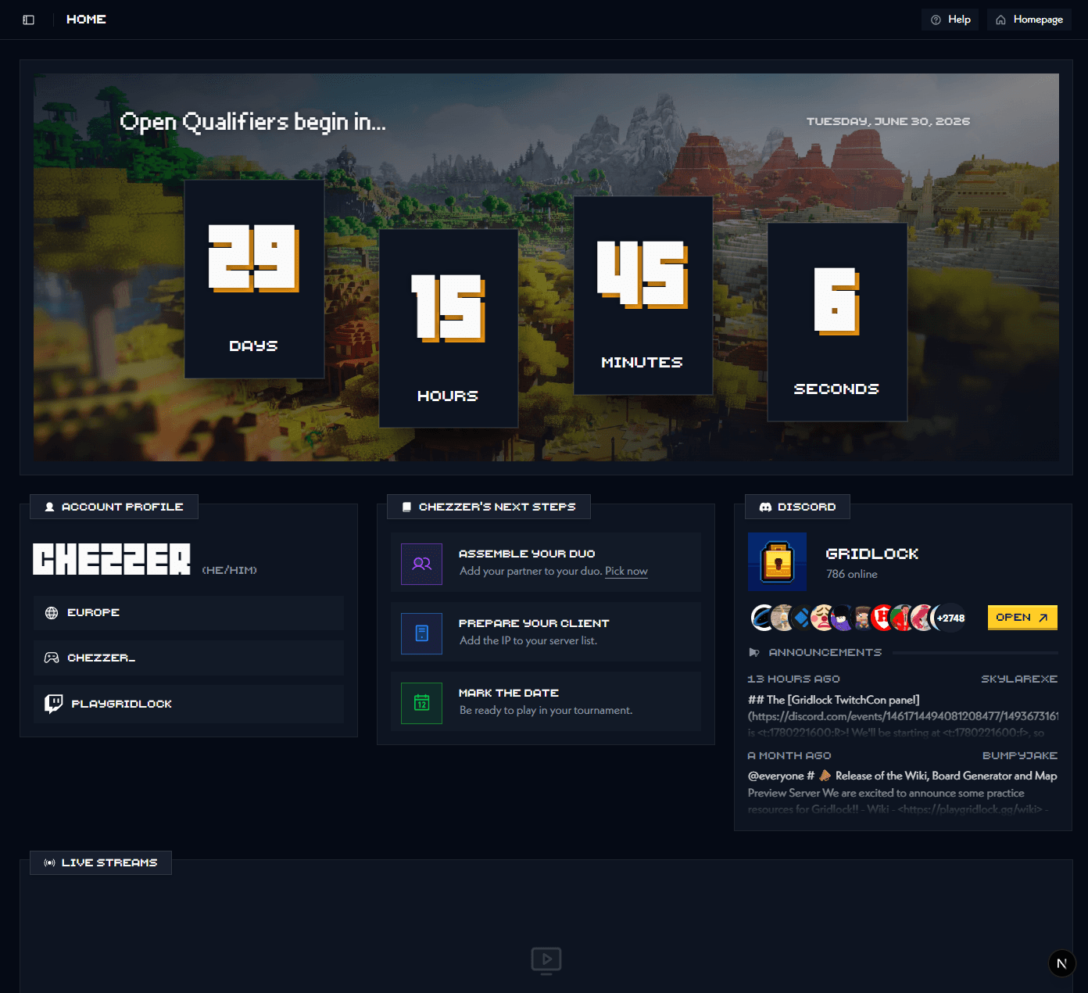1088x993 pixels.
Task: Click the CHEZZER username heading
Action: point(112,559)
